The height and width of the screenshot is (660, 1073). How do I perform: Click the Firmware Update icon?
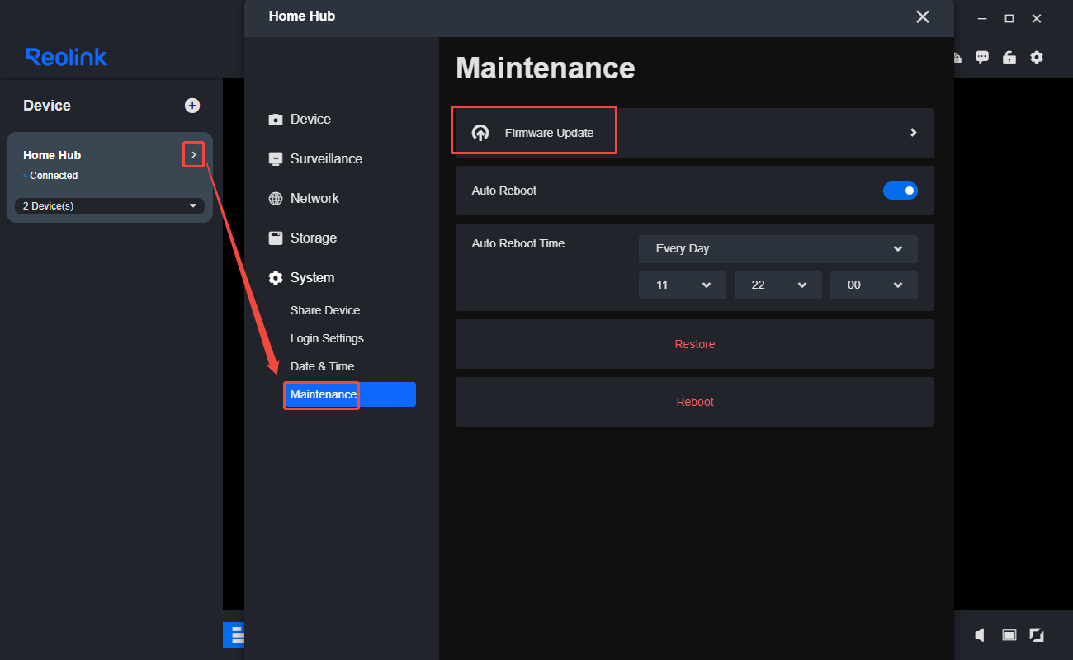[480, 131]
